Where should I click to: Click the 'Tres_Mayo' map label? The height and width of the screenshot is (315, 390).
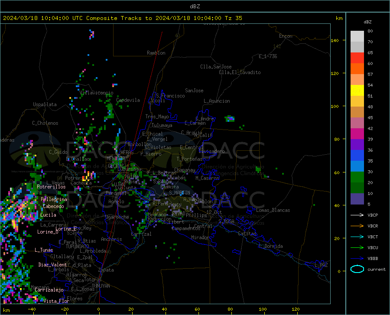pos(157,117)
